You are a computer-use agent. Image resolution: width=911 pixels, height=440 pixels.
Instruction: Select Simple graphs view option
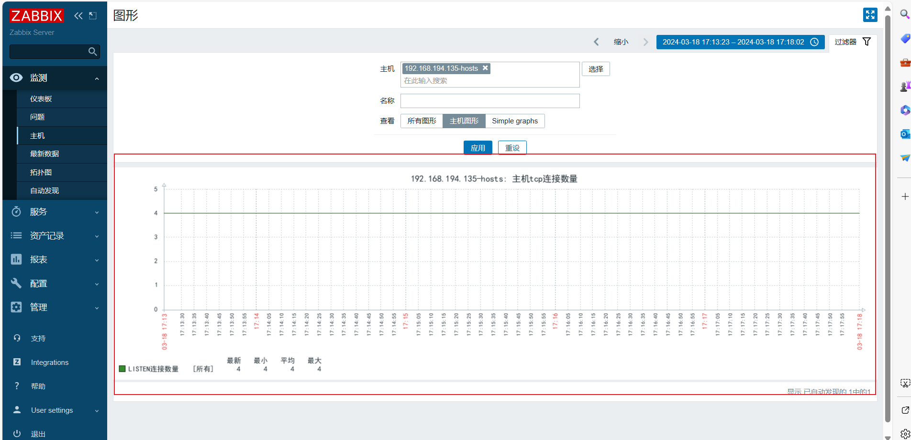515,121
